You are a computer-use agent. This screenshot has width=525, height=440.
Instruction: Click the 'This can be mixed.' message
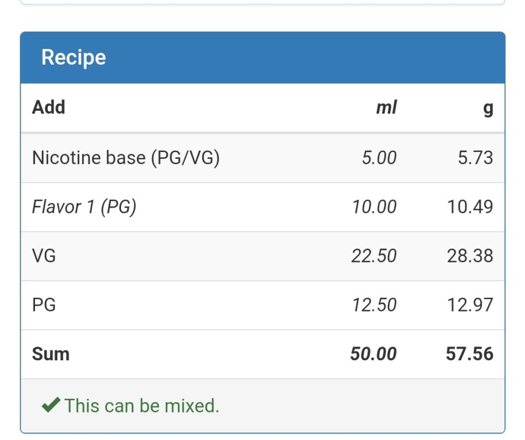click(142, 406)
